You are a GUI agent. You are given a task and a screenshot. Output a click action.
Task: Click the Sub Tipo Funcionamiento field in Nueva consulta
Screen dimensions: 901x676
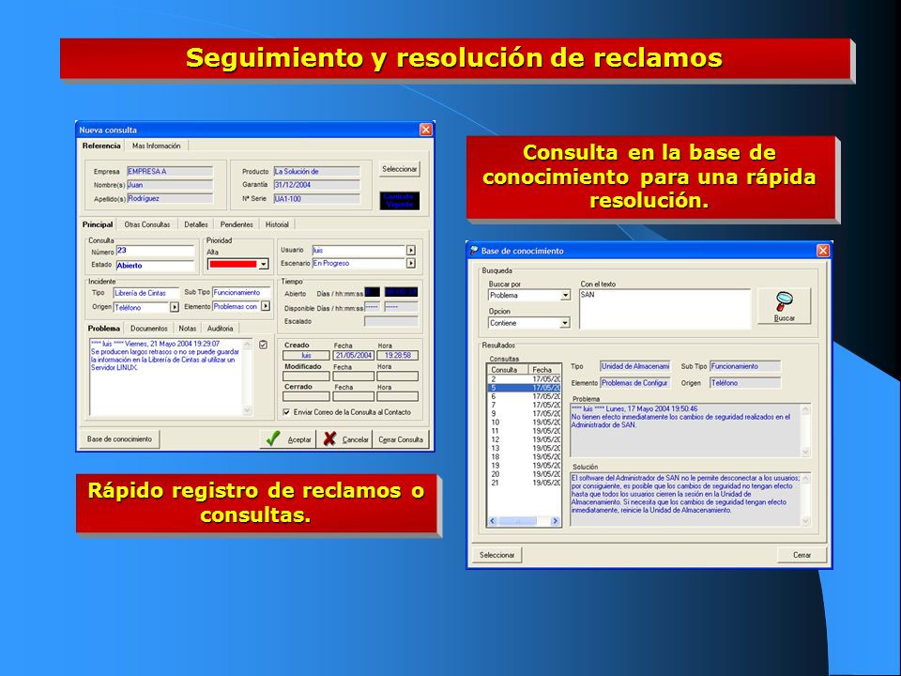[x=241, y=293]
